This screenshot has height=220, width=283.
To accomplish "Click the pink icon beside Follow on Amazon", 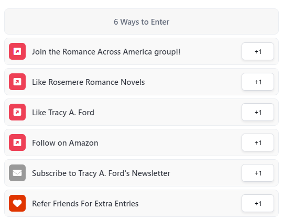I will (x=17, y=142).
